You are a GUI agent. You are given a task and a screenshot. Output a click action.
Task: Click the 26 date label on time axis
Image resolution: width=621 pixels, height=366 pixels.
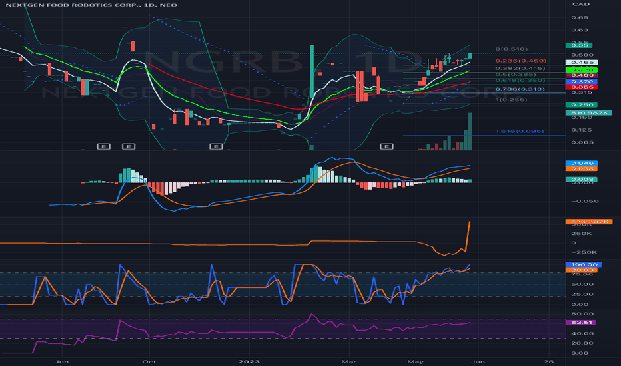pos(548,361)
